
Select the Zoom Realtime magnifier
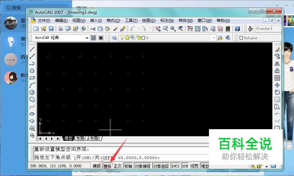pyautogui.click(x=166, y=29)
